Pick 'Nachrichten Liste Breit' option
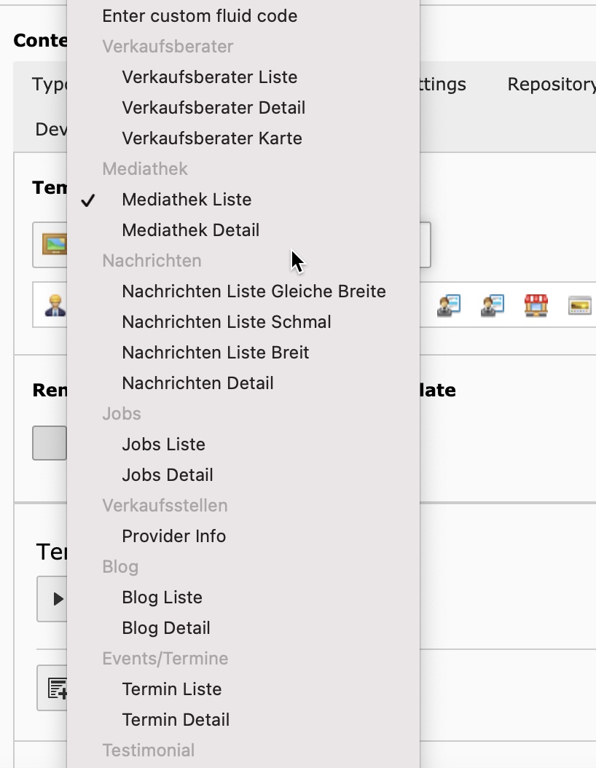596x768 pixels. tap(243, 353)
